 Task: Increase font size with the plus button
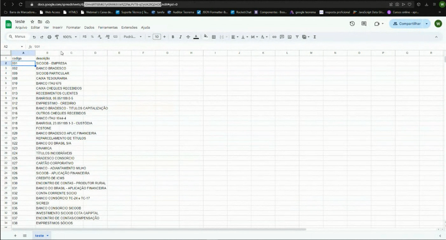coord(164,37)
